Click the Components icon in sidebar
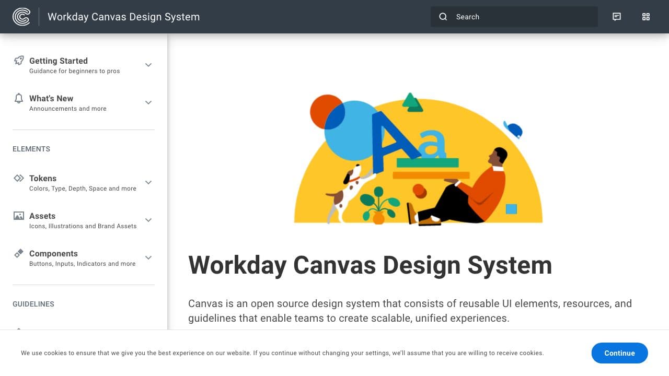Screen dimensions: 669x376 pos(19,253)
